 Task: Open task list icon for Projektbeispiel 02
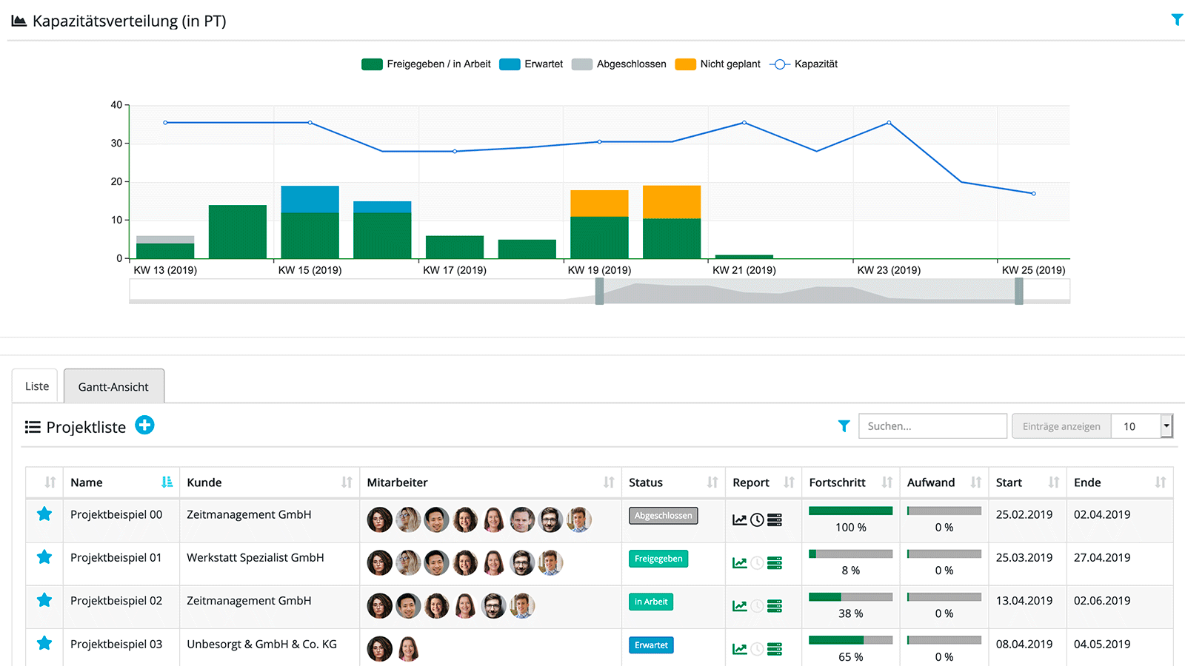(x=775, y=606)
